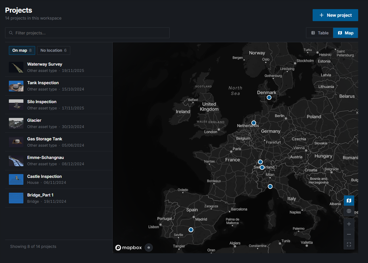Open the Tank Inspection project
This screenshot has height=263, width=368.
pos(59,86)
